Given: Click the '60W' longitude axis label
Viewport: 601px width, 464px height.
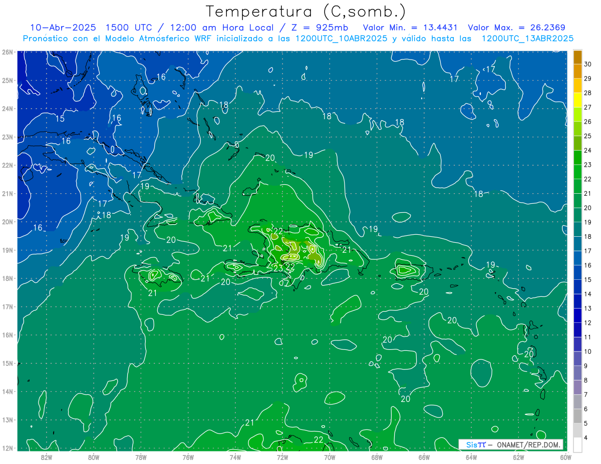Looking at the screenshot, I should [x=565, y=457].
